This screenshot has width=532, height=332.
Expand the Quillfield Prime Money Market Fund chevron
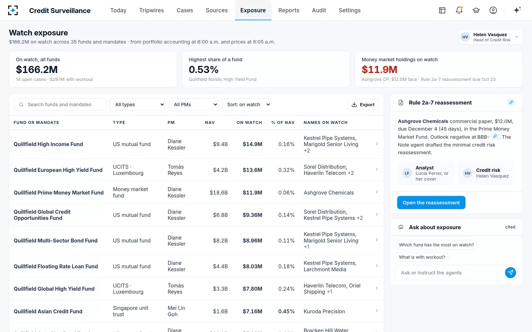377,192
